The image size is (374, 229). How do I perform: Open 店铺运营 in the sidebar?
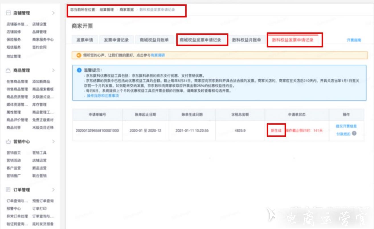click(x=40, y=160)
